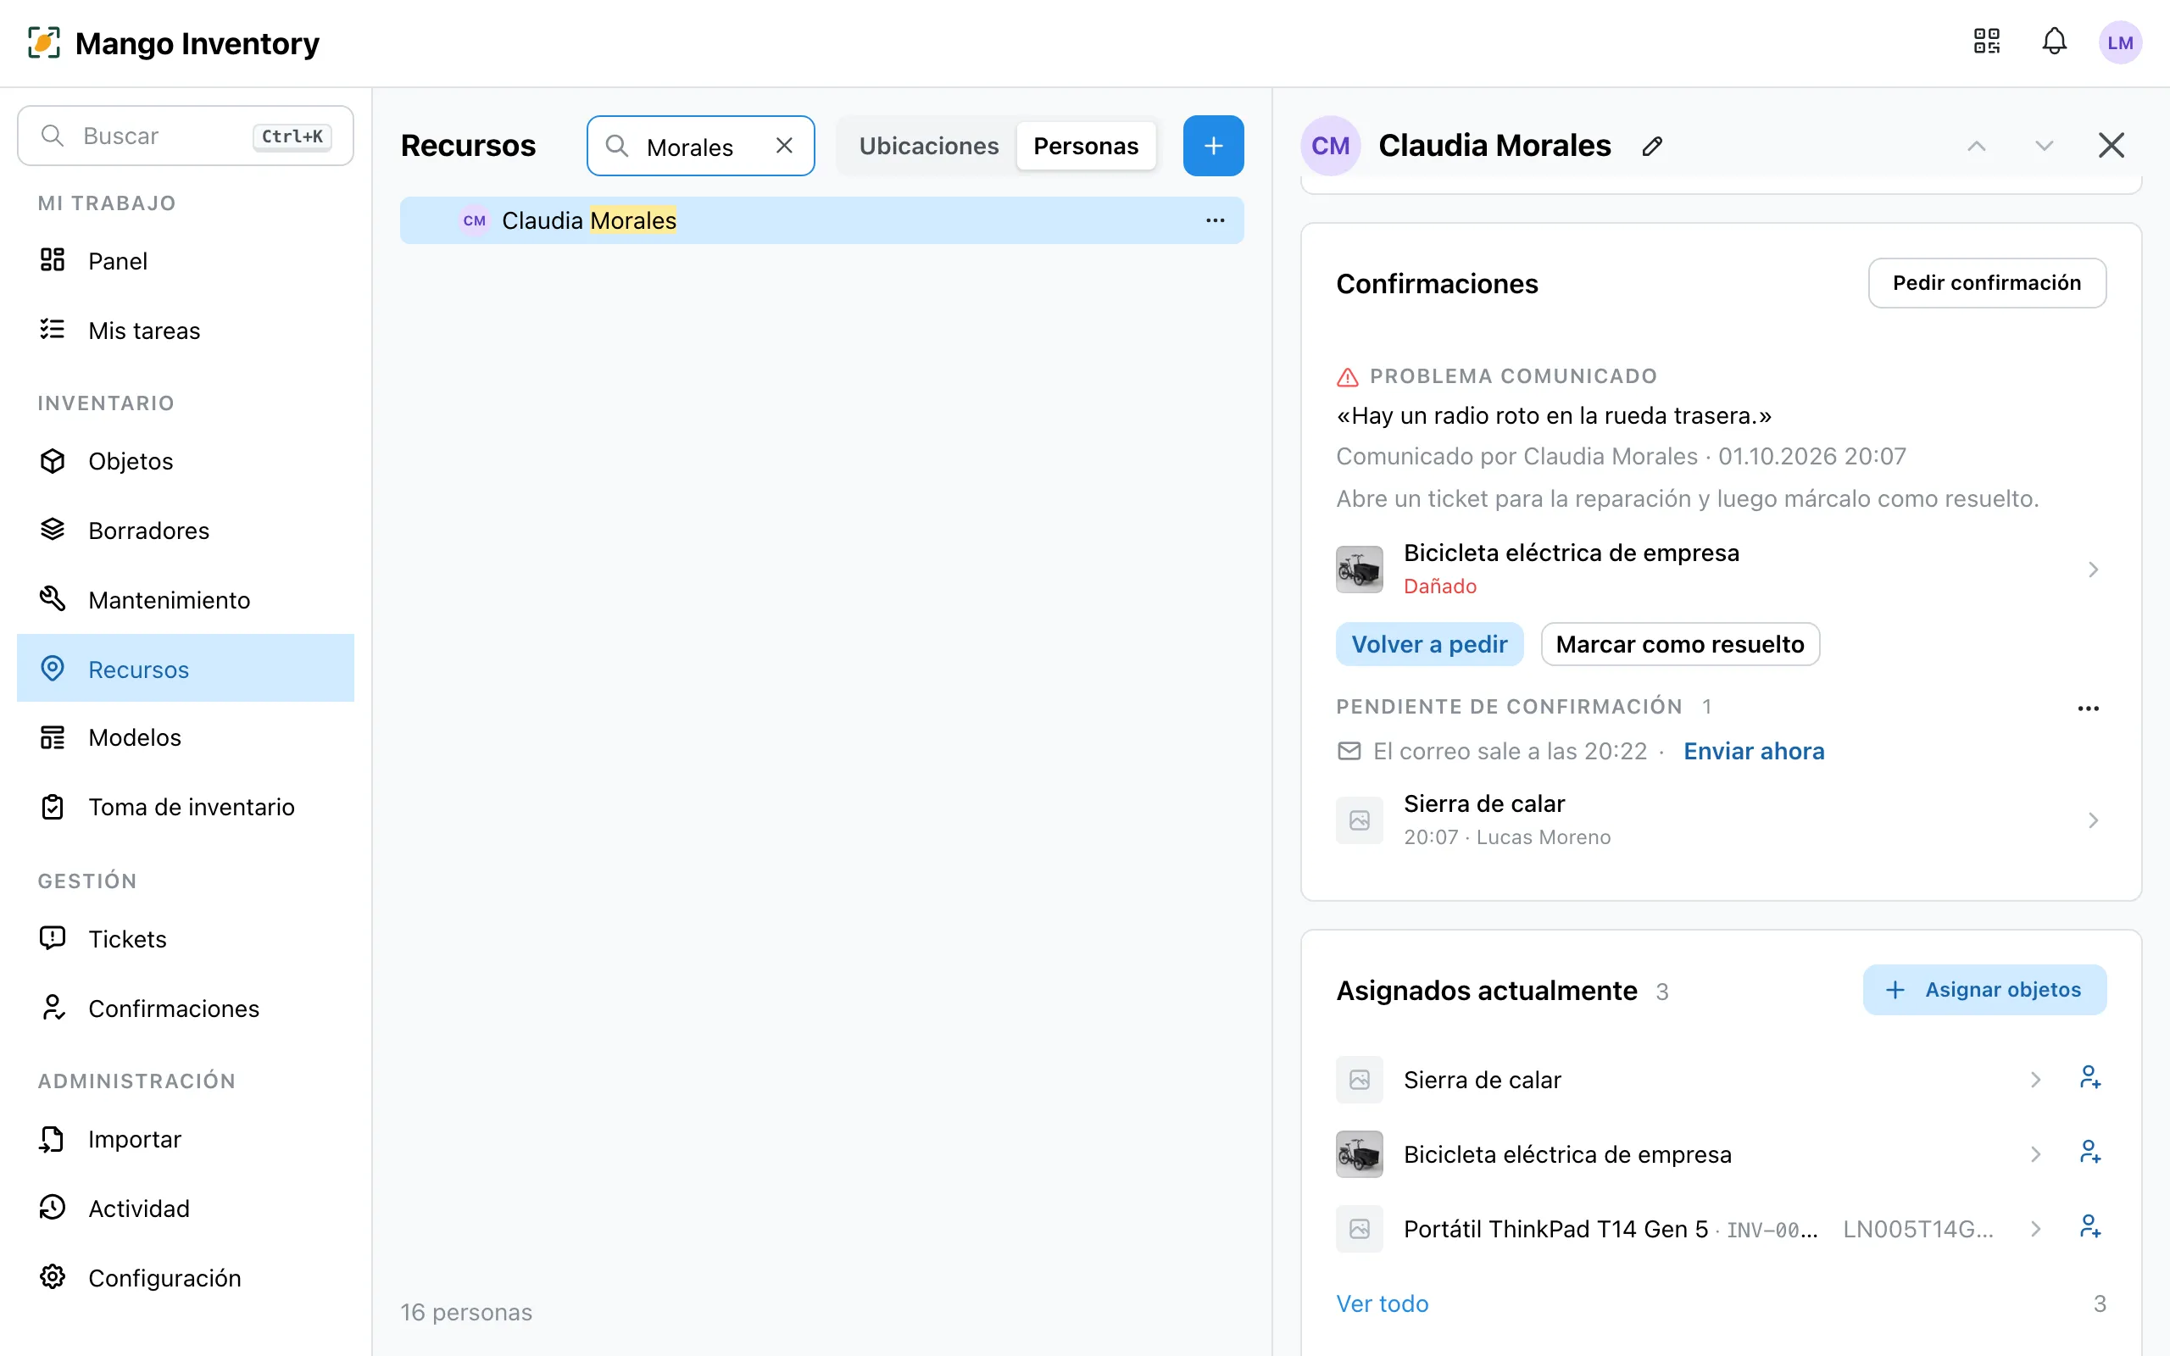Image resolution: width=2170 pixels, height=1356 pixels.
Task: Click the Asignar objetos button
Action: pos(1984,989)
